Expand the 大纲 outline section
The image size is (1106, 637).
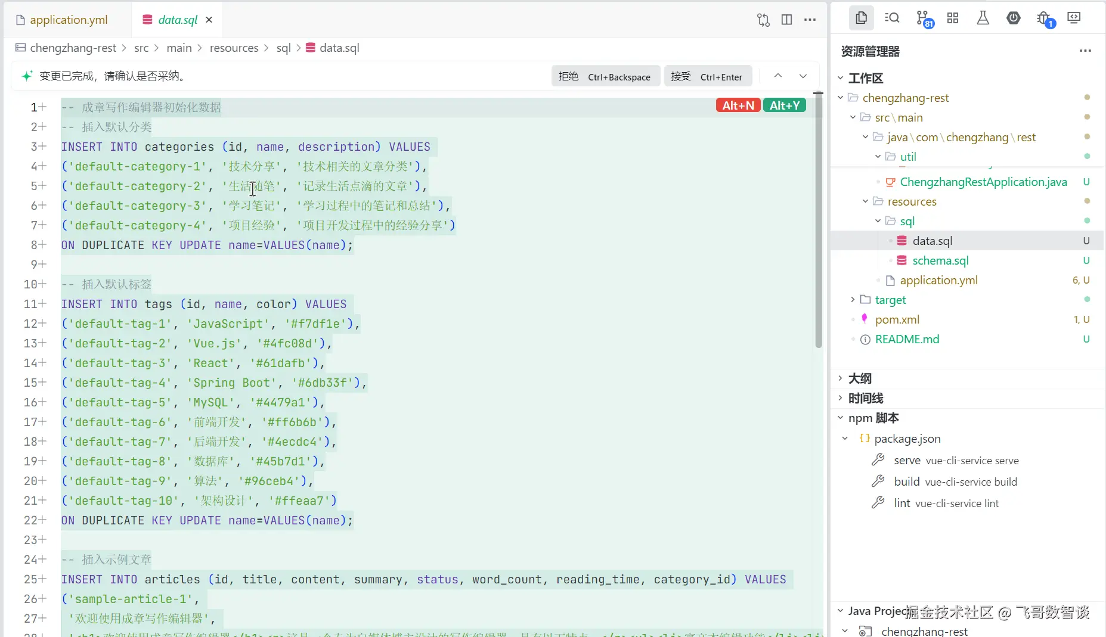click(x=841, y=378)
